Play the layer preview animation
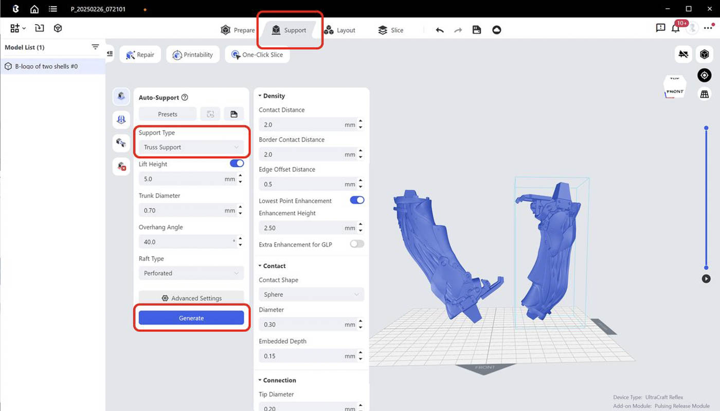The height and width of the screenshot is (411, 720). [706, 278]
